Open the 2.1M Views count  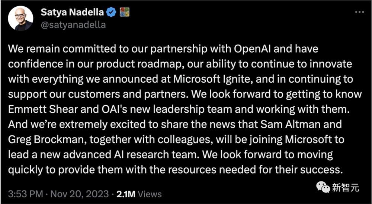point(139,194)
